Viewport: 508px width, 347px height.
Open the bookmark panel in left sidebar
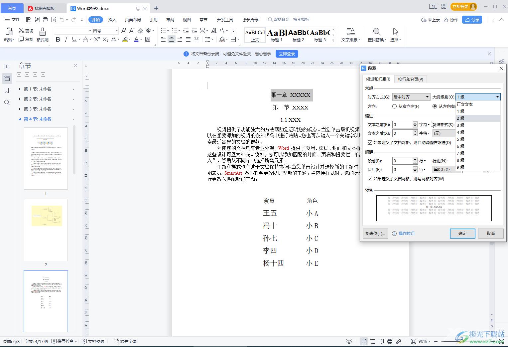point(7,90)
